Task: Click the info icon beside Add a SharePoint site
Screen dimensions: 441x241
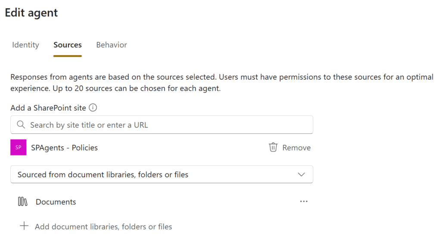Action: (x=93, y=108)
